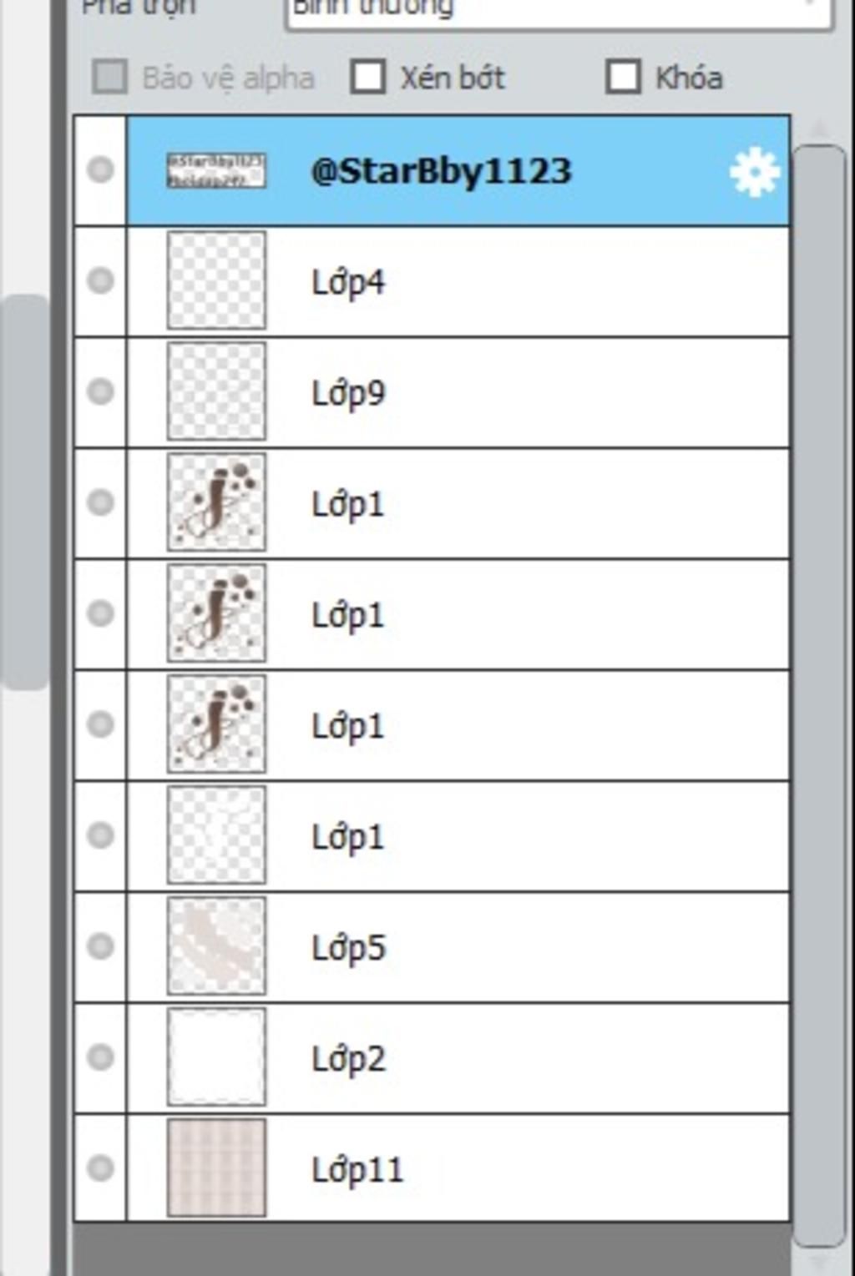Screen dimensions: 855x1276
Task: Toggle visibility dot of Lớp9 layer
Action: coord(100,391)
